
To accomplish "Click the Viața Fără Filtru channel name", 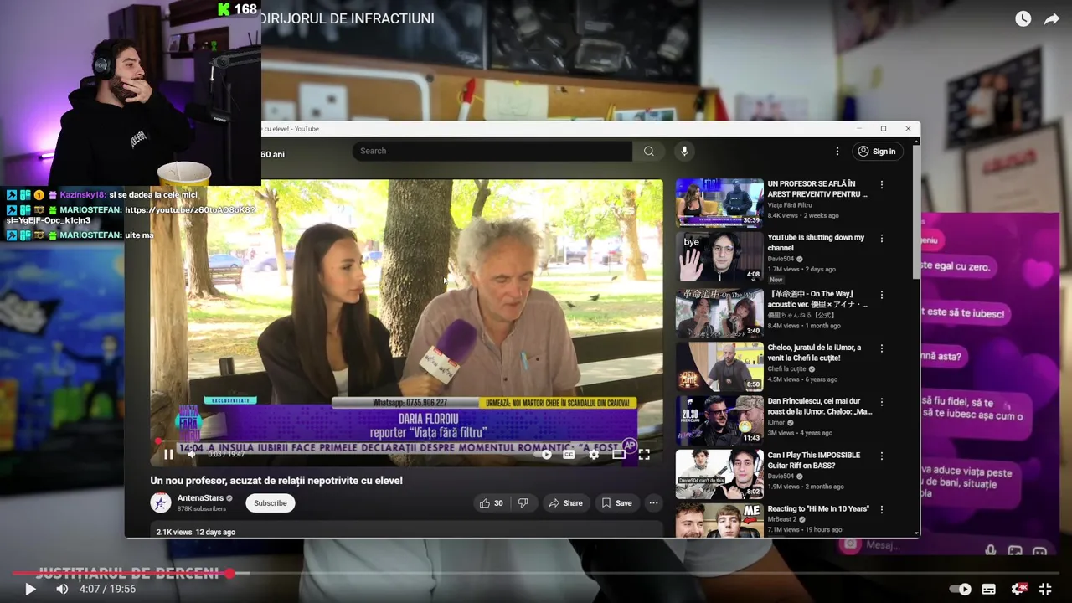I will click(x=790, y=205).
